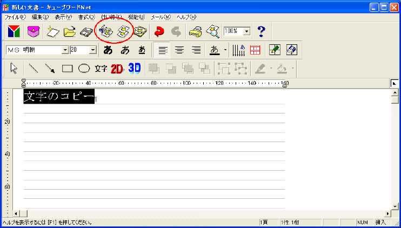This screenshot has height=228, width=401.
Task: Click the copy toolbar icon
Action: pos(123,32)
